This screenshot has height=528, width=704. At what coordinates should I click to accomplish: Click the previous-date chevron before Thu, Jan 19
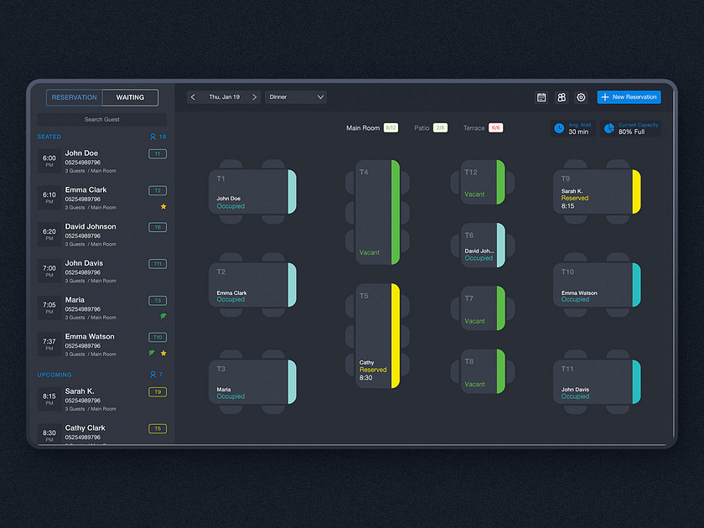[x=192, y=96]
